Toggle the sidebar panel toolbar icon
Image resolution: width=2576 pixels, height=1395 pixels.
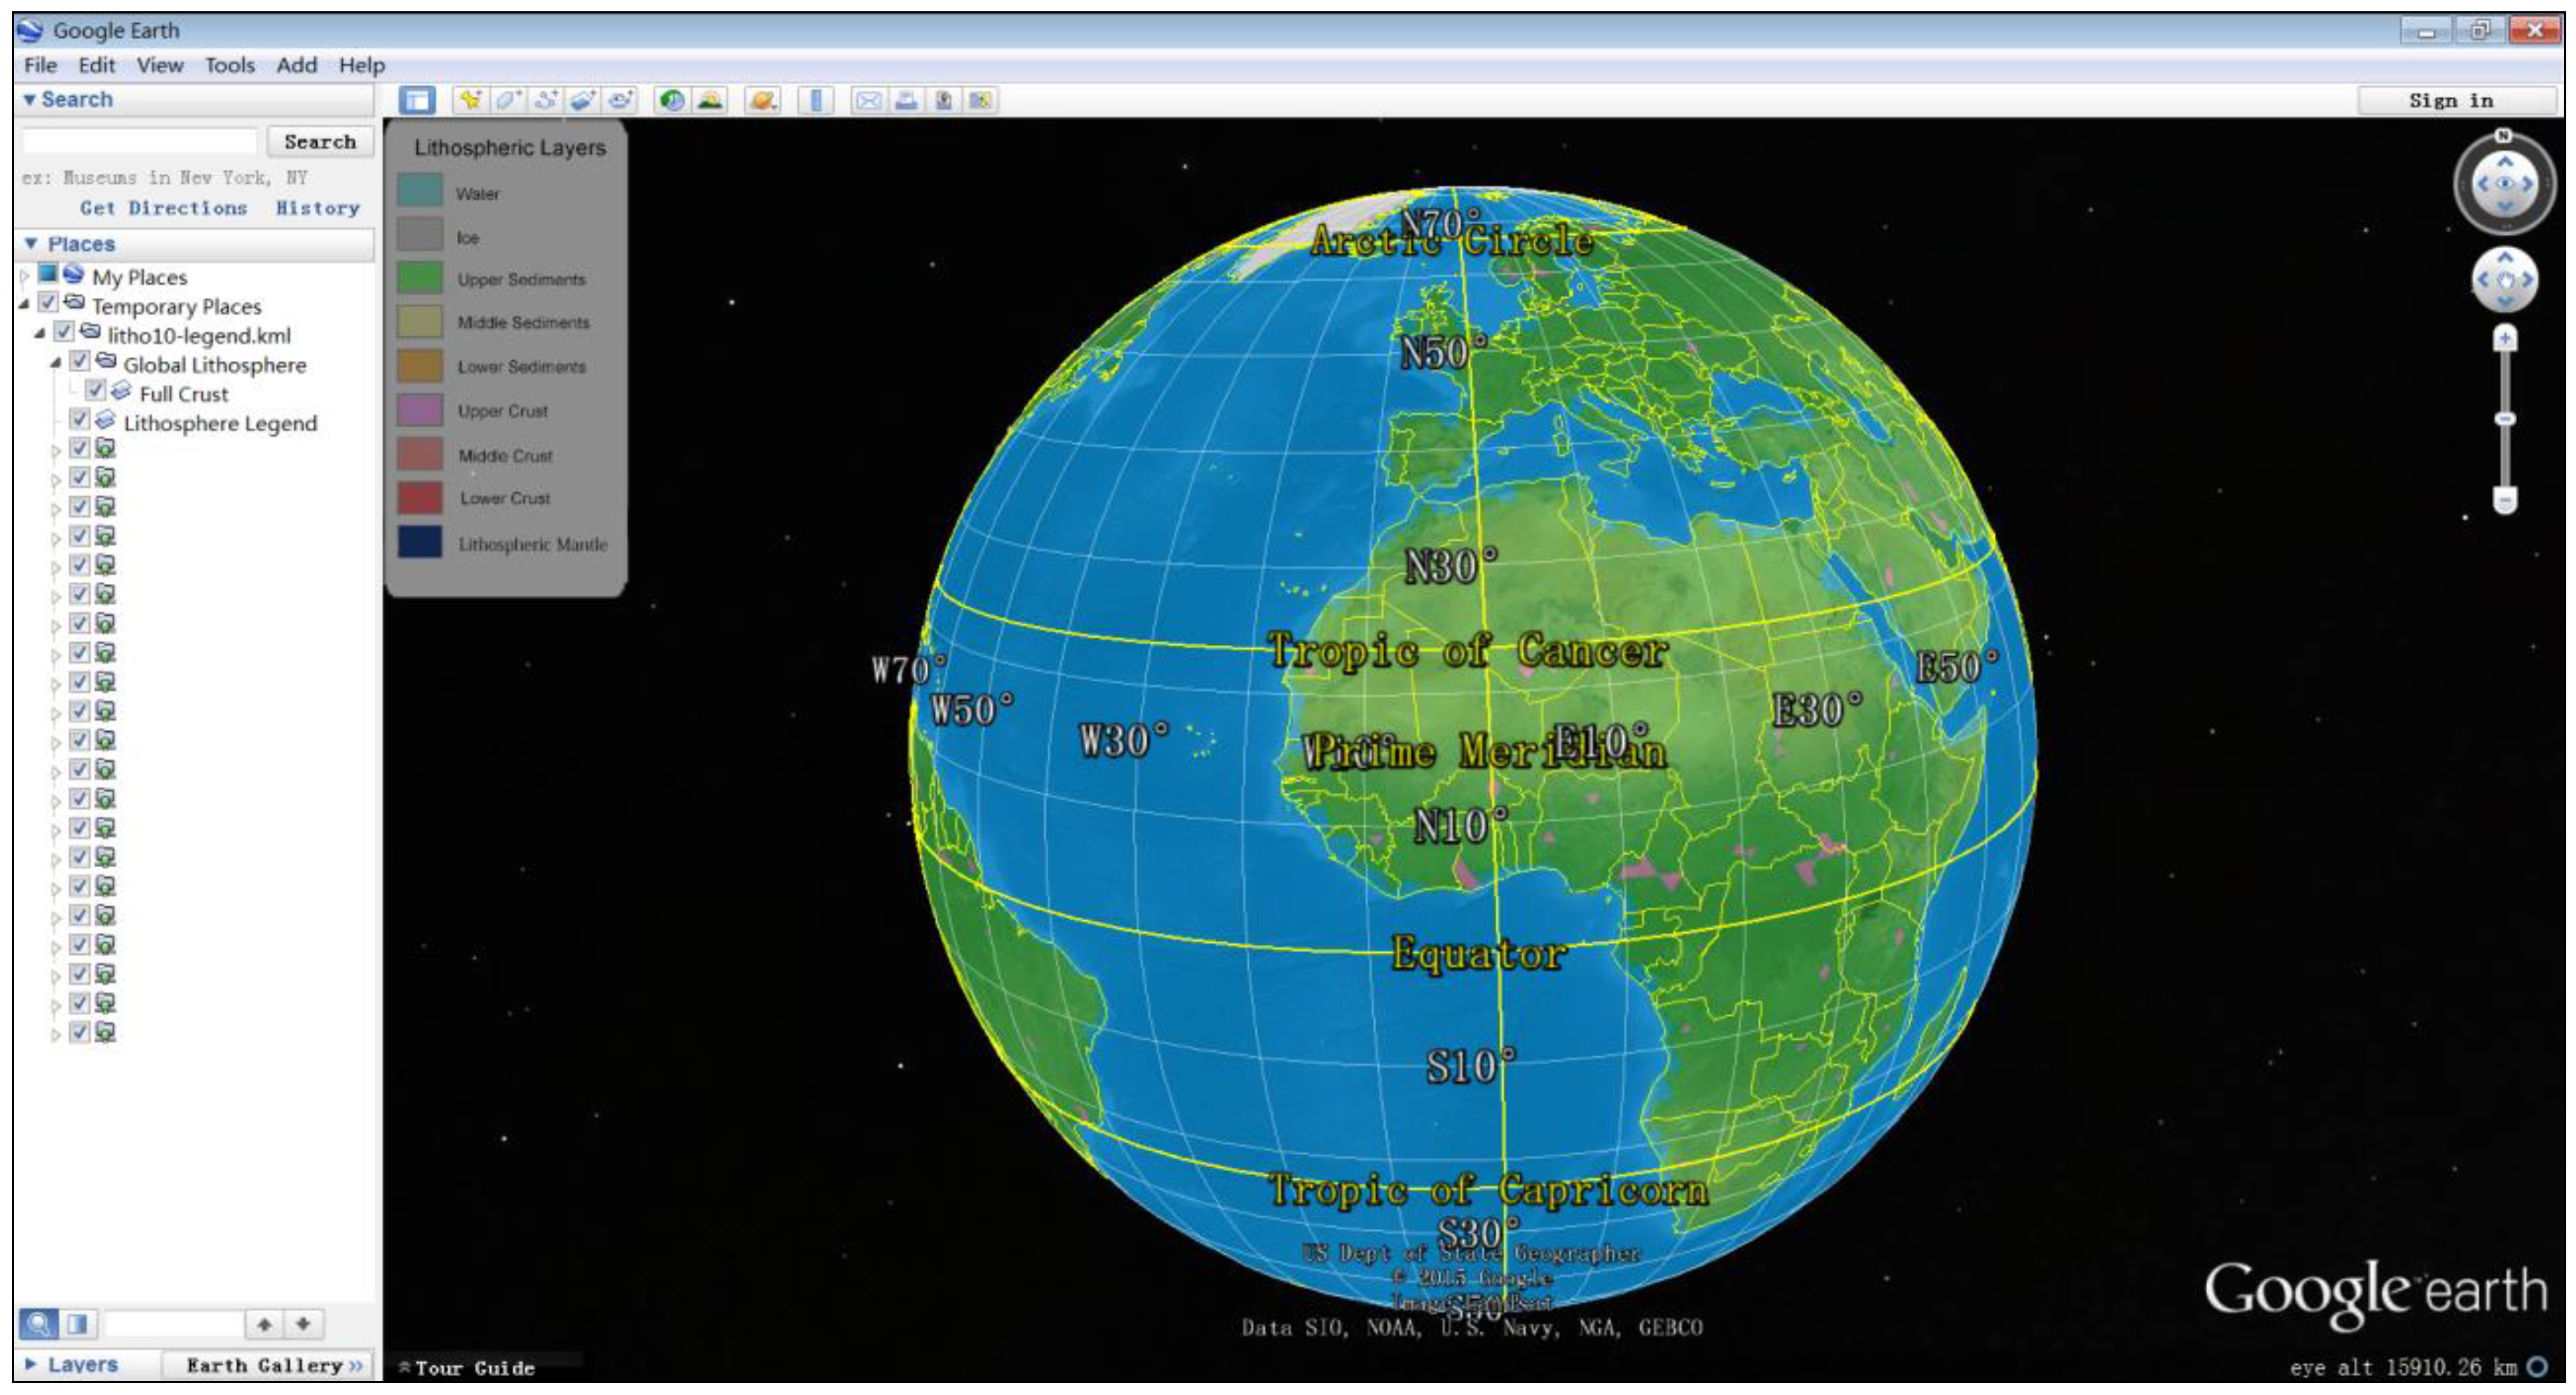click(x=416, y=100)
